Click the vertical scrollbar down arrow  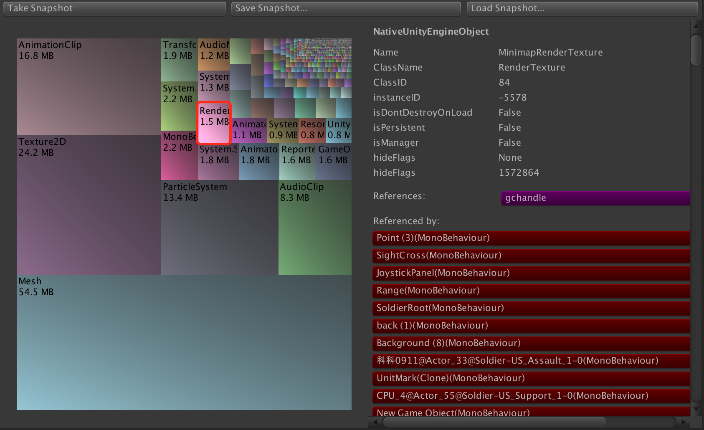coord(696,410)
